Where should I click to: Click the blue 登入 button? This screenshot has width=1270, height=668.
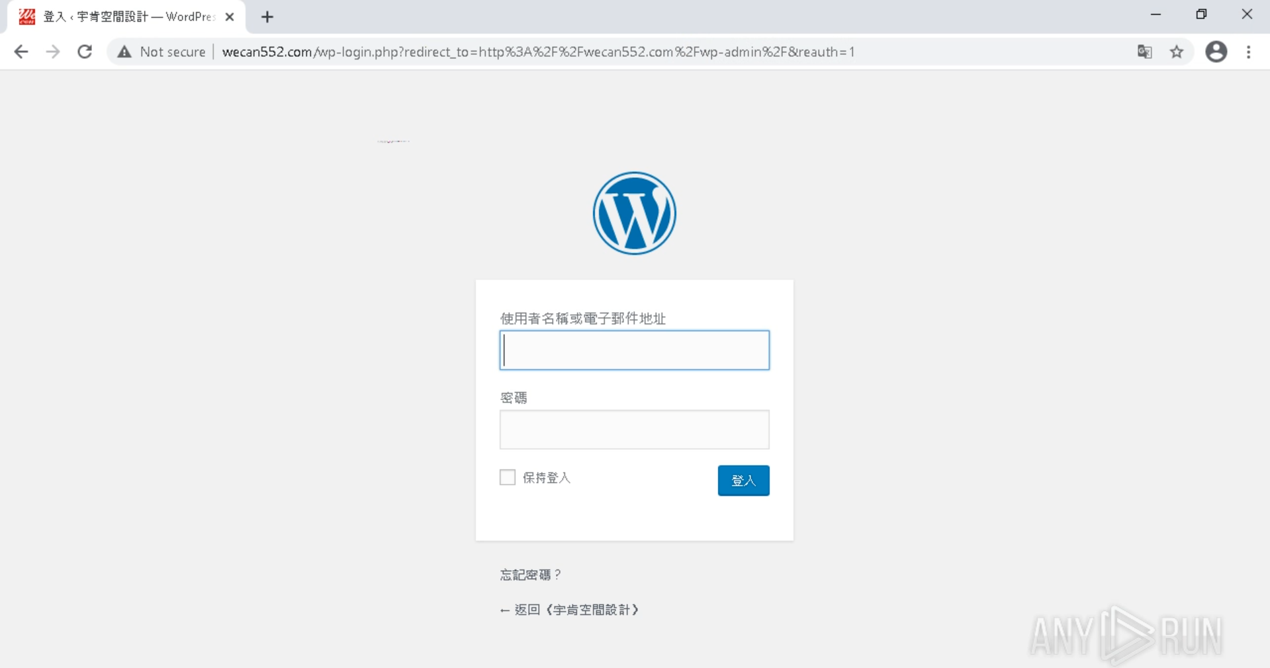744,480
